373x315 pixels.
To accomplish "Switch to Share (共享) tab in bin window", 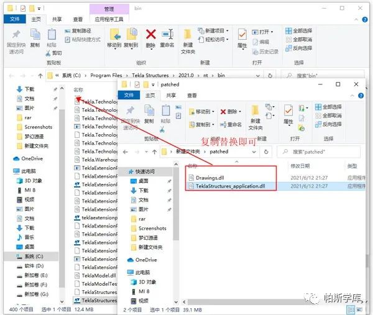I will 57,19.
